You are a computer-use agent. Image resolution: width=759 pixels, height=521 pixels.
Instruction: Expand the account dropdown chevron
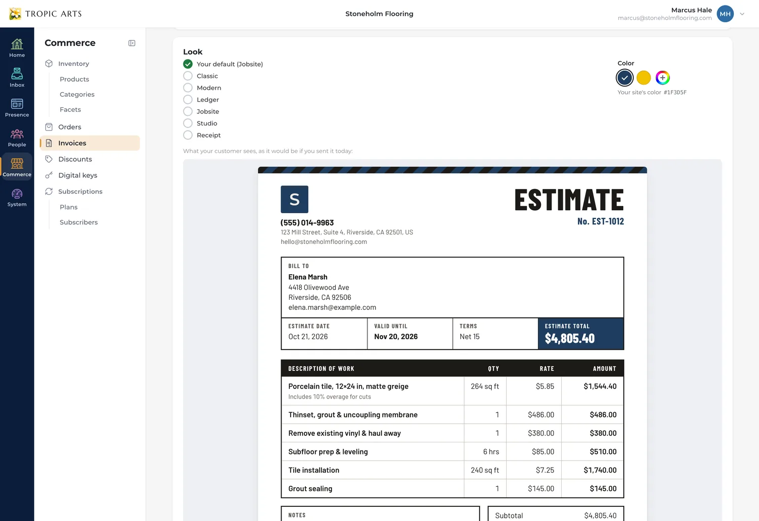[x=742, y=14]
